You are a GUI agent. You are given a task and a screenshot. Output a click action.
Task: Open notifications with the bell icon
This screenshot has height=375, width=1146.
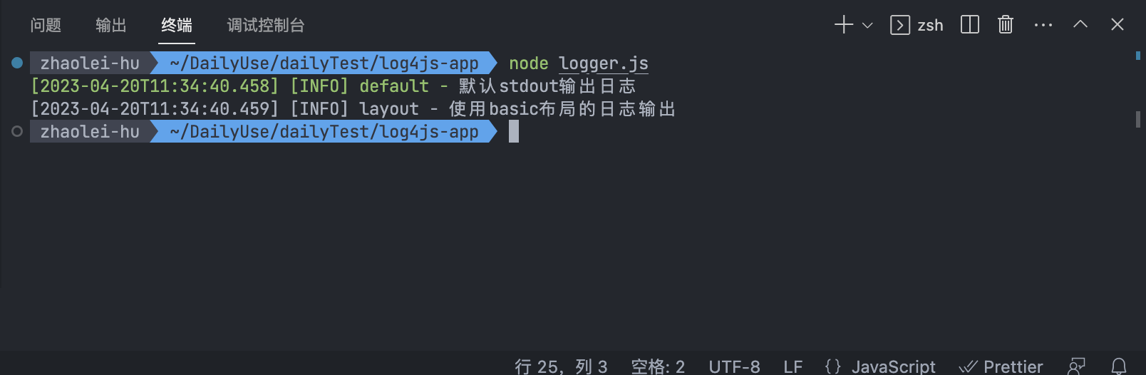pyautogui.click(x=1119, y=366)
